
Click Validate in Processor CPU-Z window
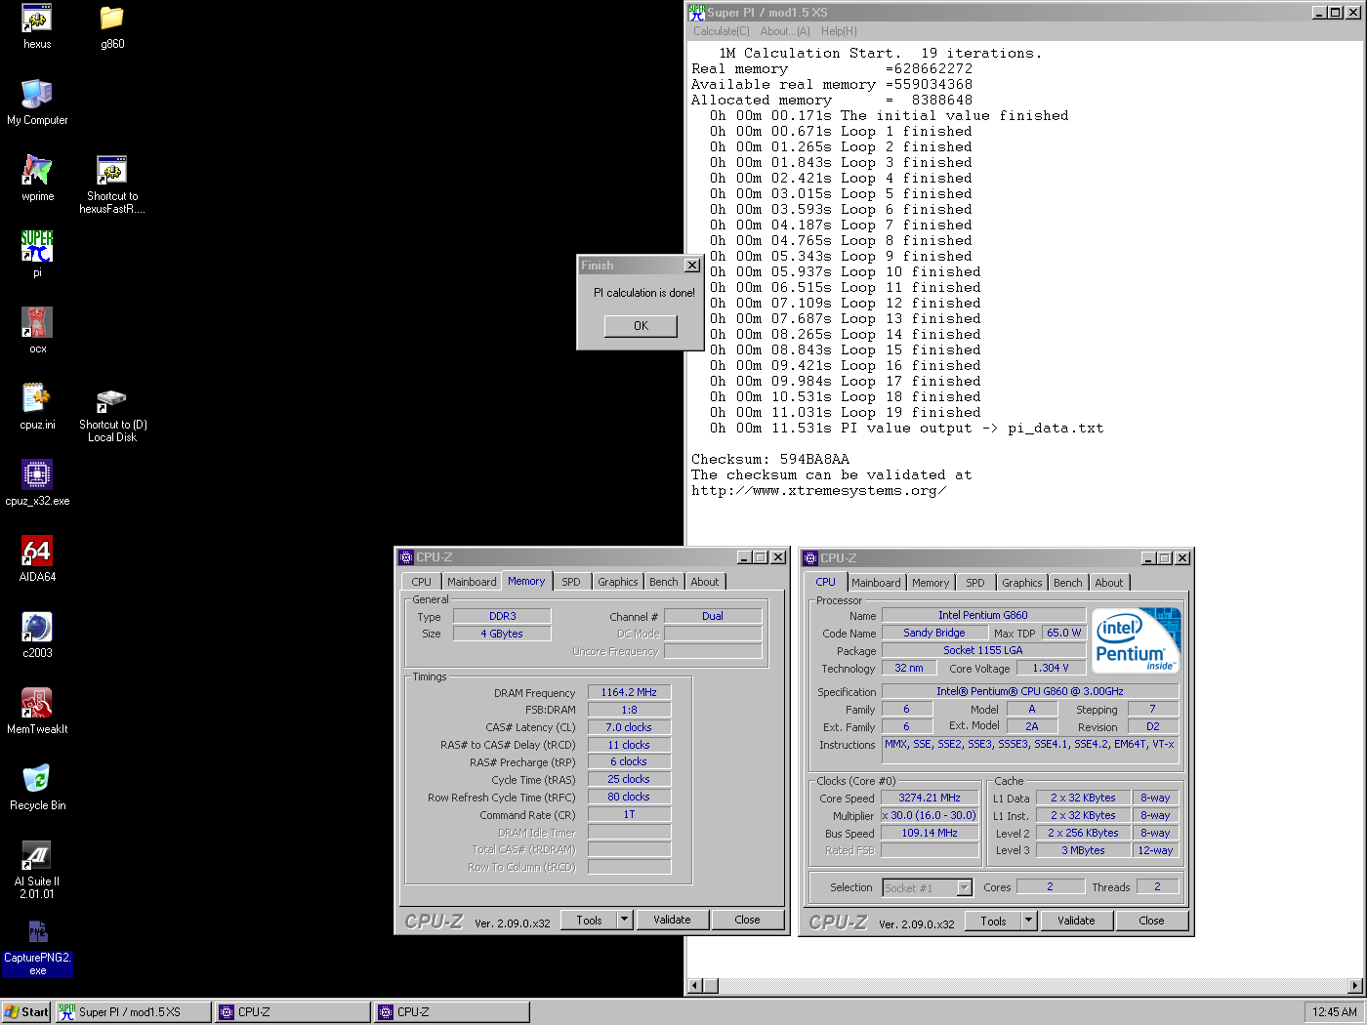click(1076, 921)
